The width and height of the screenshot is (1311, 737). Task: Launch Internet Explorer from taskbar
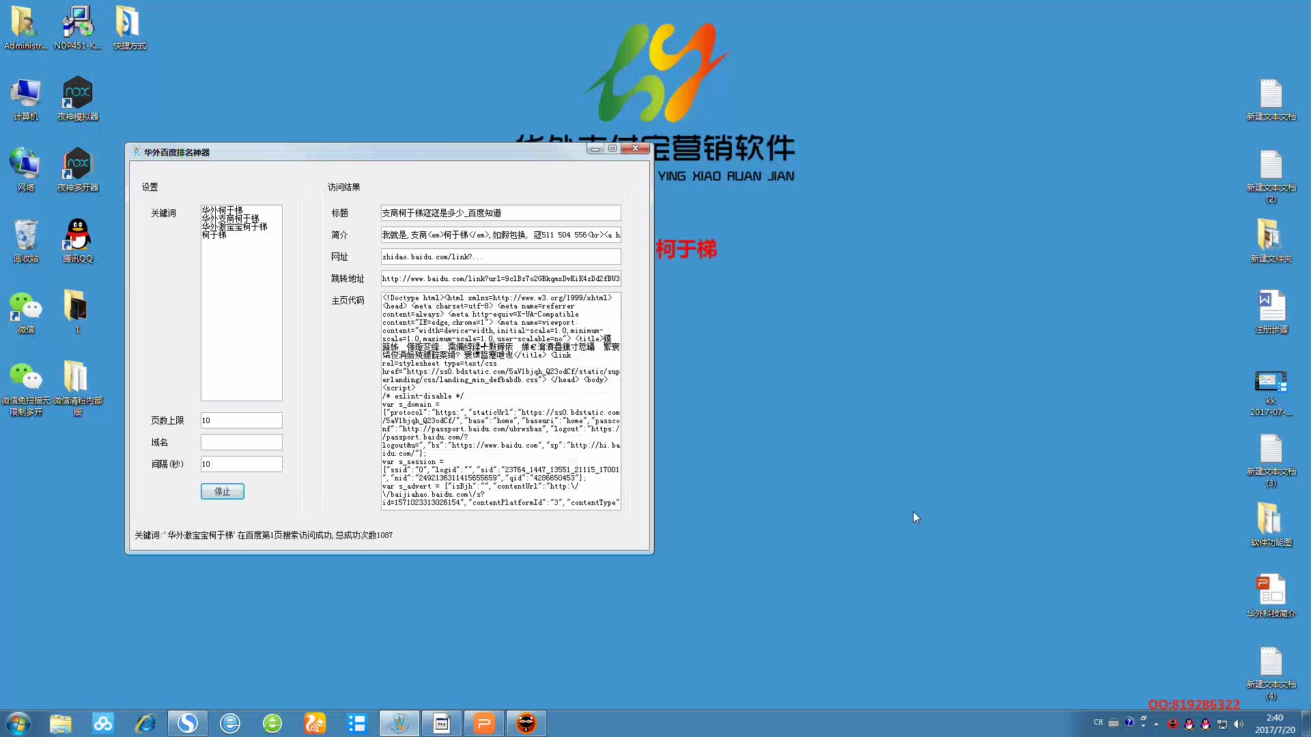(x=145, y=723)
